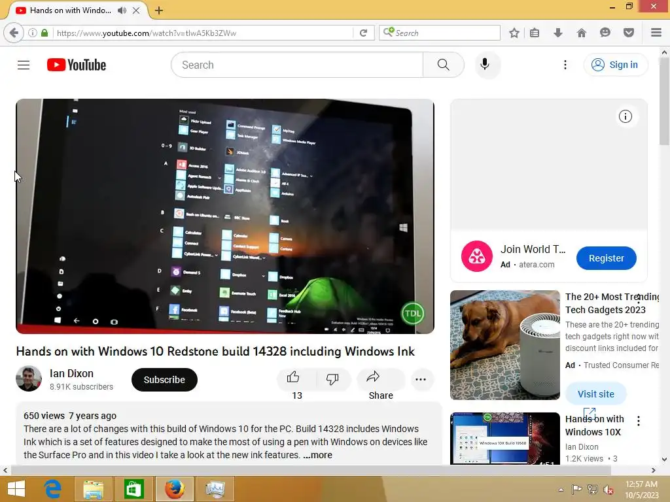Image resolution: width=670 pixels, height=502 pixels.
Task: Open the Windows Store taskbar icon
Action: pyautogui.click(x=133, y=489)
